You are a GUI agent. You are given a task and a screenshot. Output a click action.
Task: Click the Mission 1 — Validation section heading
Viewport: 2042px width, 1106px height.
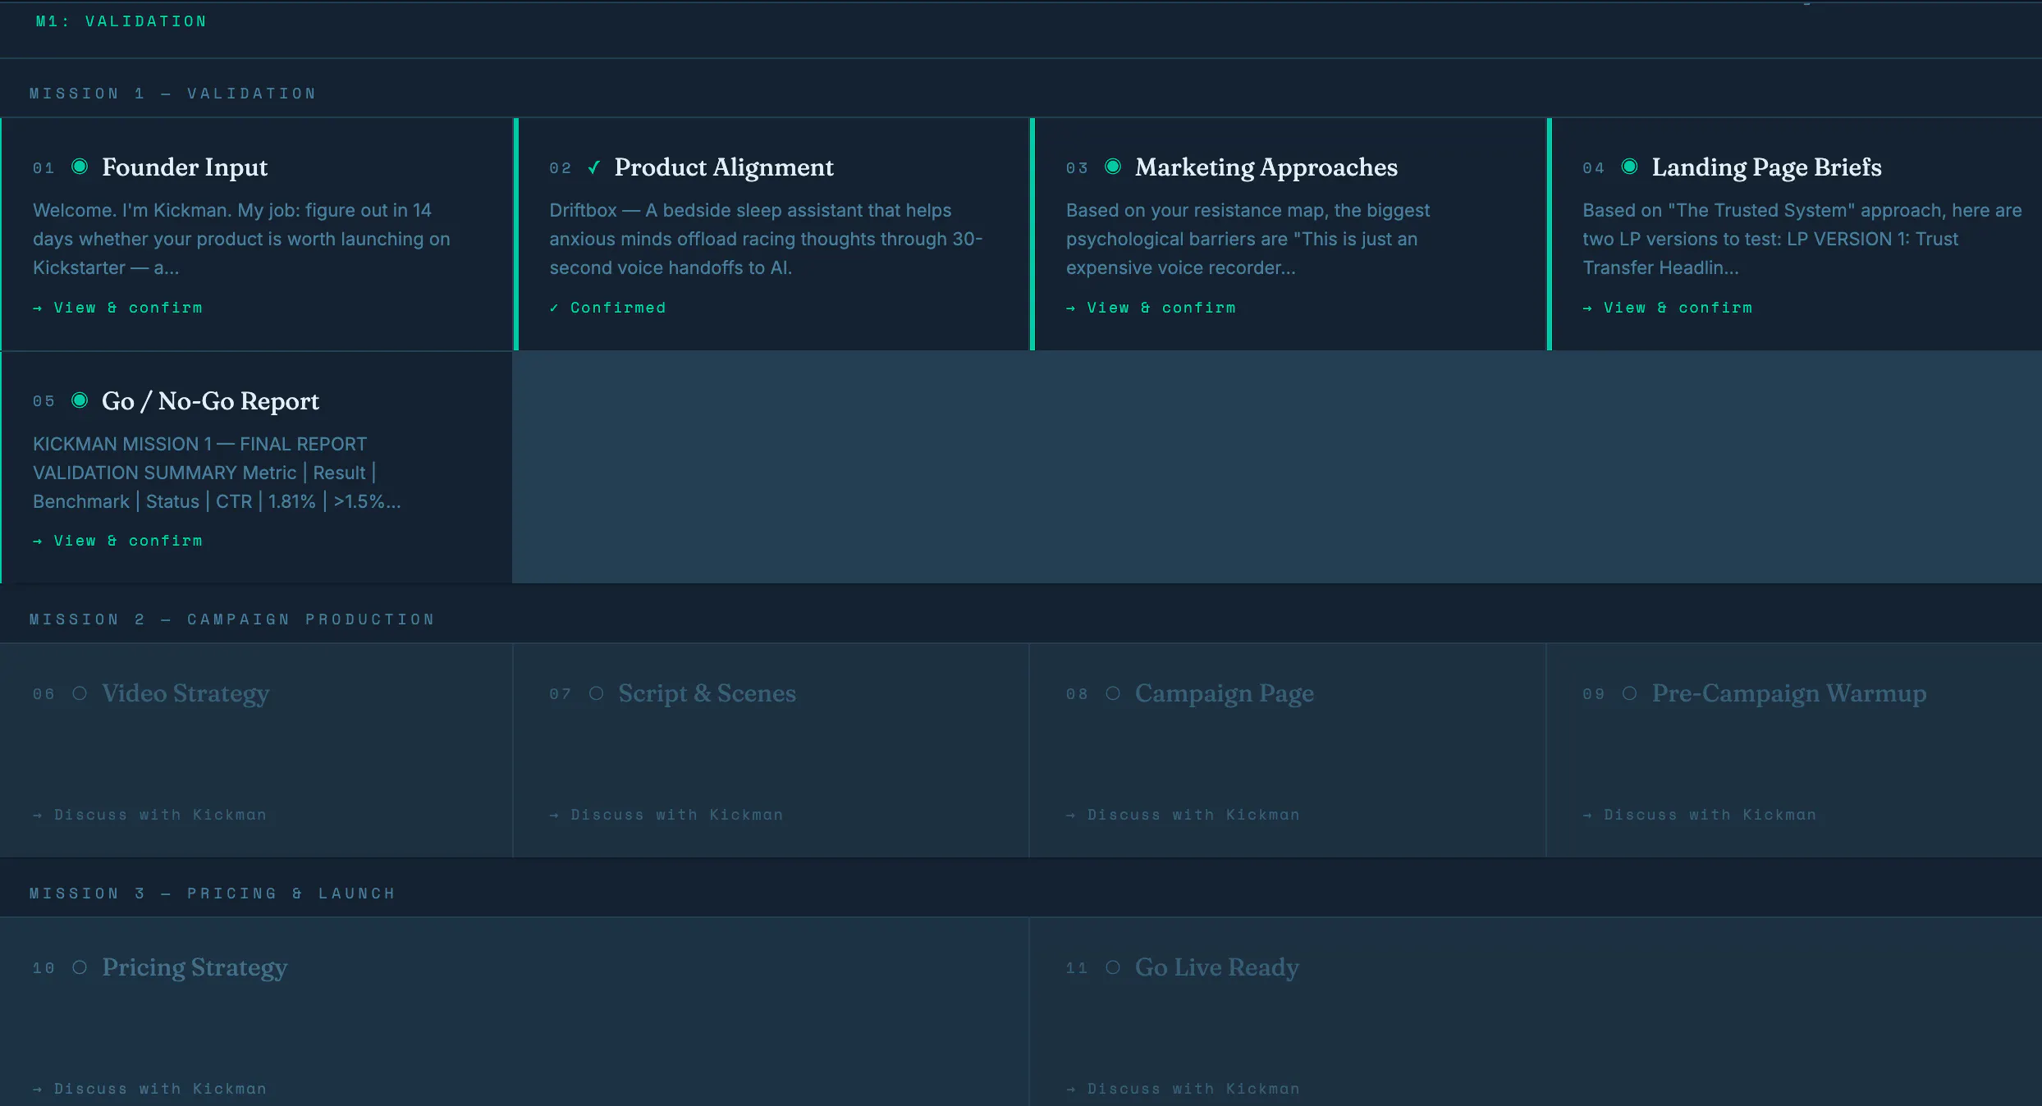click(x=173, y=94)
